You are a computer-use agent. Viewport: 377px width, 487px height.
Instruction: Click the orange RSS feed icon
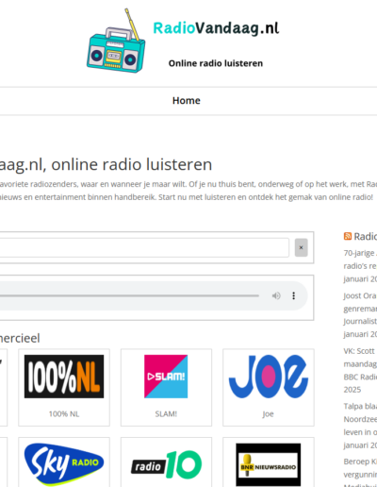pos(348,236)
